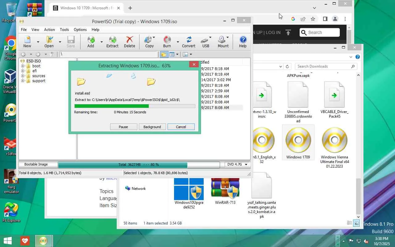The height and width of the screenshot is (247, 395).
Task: Cancel the extraction
Action: pos(181,127)
